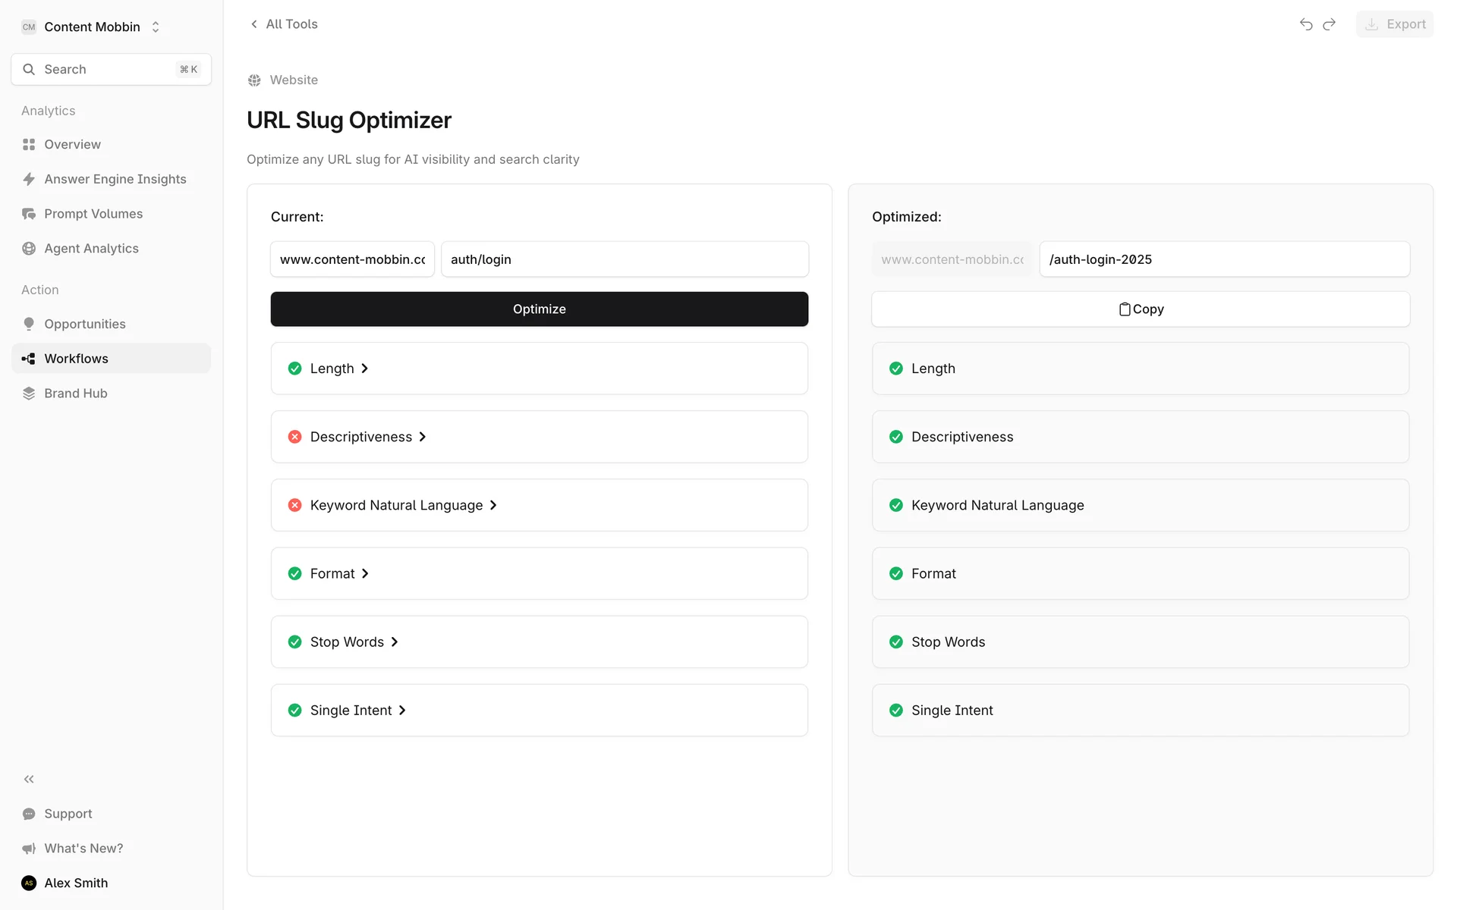Viewport: 1457px width, 910px height.
Task: Click the What's New megaphone icon
Action: point(29,848)
